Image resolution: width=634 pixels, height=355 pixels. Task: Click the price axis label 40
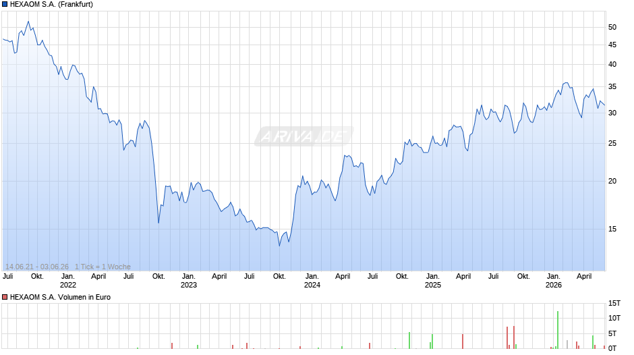[612, 64]
